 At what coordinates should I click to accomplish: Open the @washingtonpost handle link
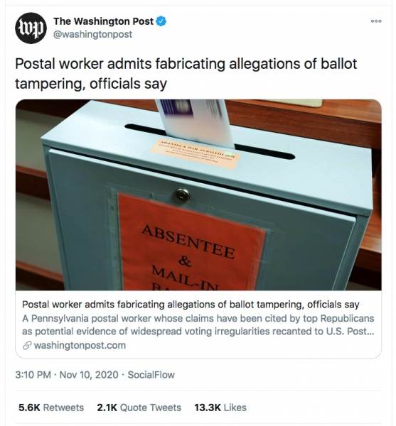coord(92,34)
